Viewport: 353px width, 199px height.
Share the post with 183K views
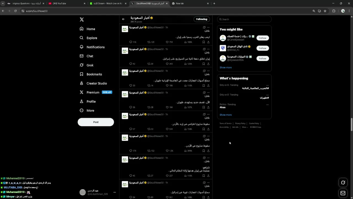[x=208, y=42]
